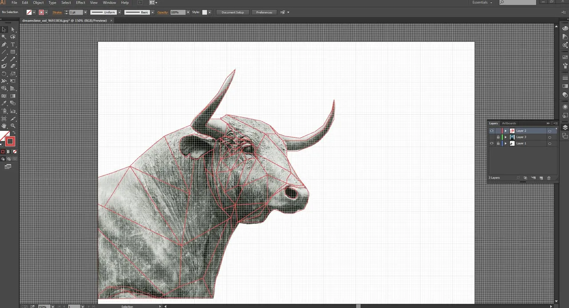Hide Layer 1 using its eye icon
This screenshot has height=308, width=569.
coord(492,143)
